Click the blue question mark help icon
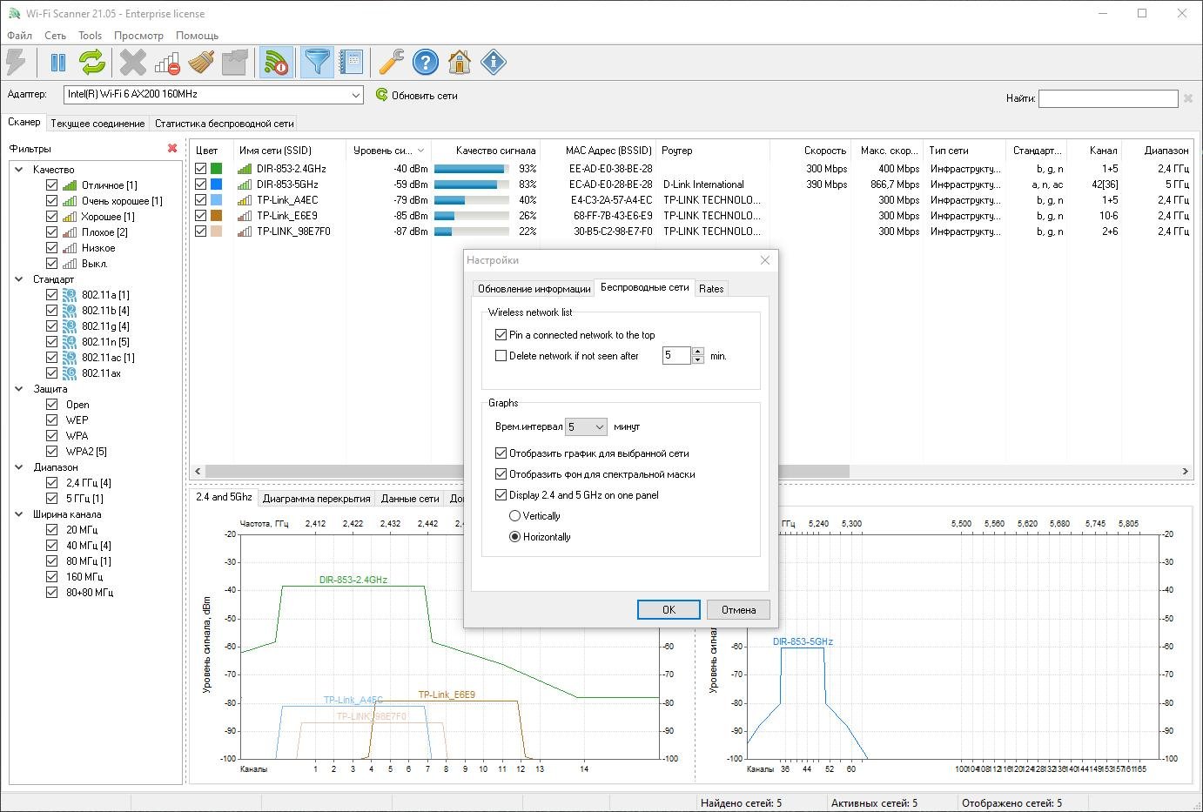The height and width of the screenshot is (812, 1203). click(425, 63)
